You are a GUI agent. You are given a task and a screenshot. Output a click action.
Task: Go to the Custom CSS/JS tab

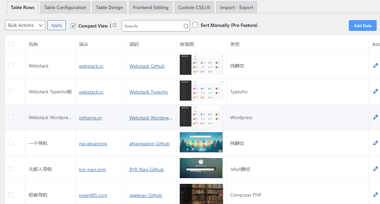(194, 7)
